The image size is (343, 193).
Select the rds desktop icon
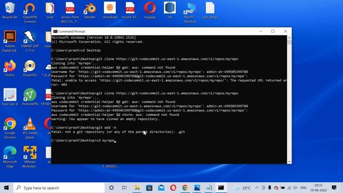(x=170, y=10)
